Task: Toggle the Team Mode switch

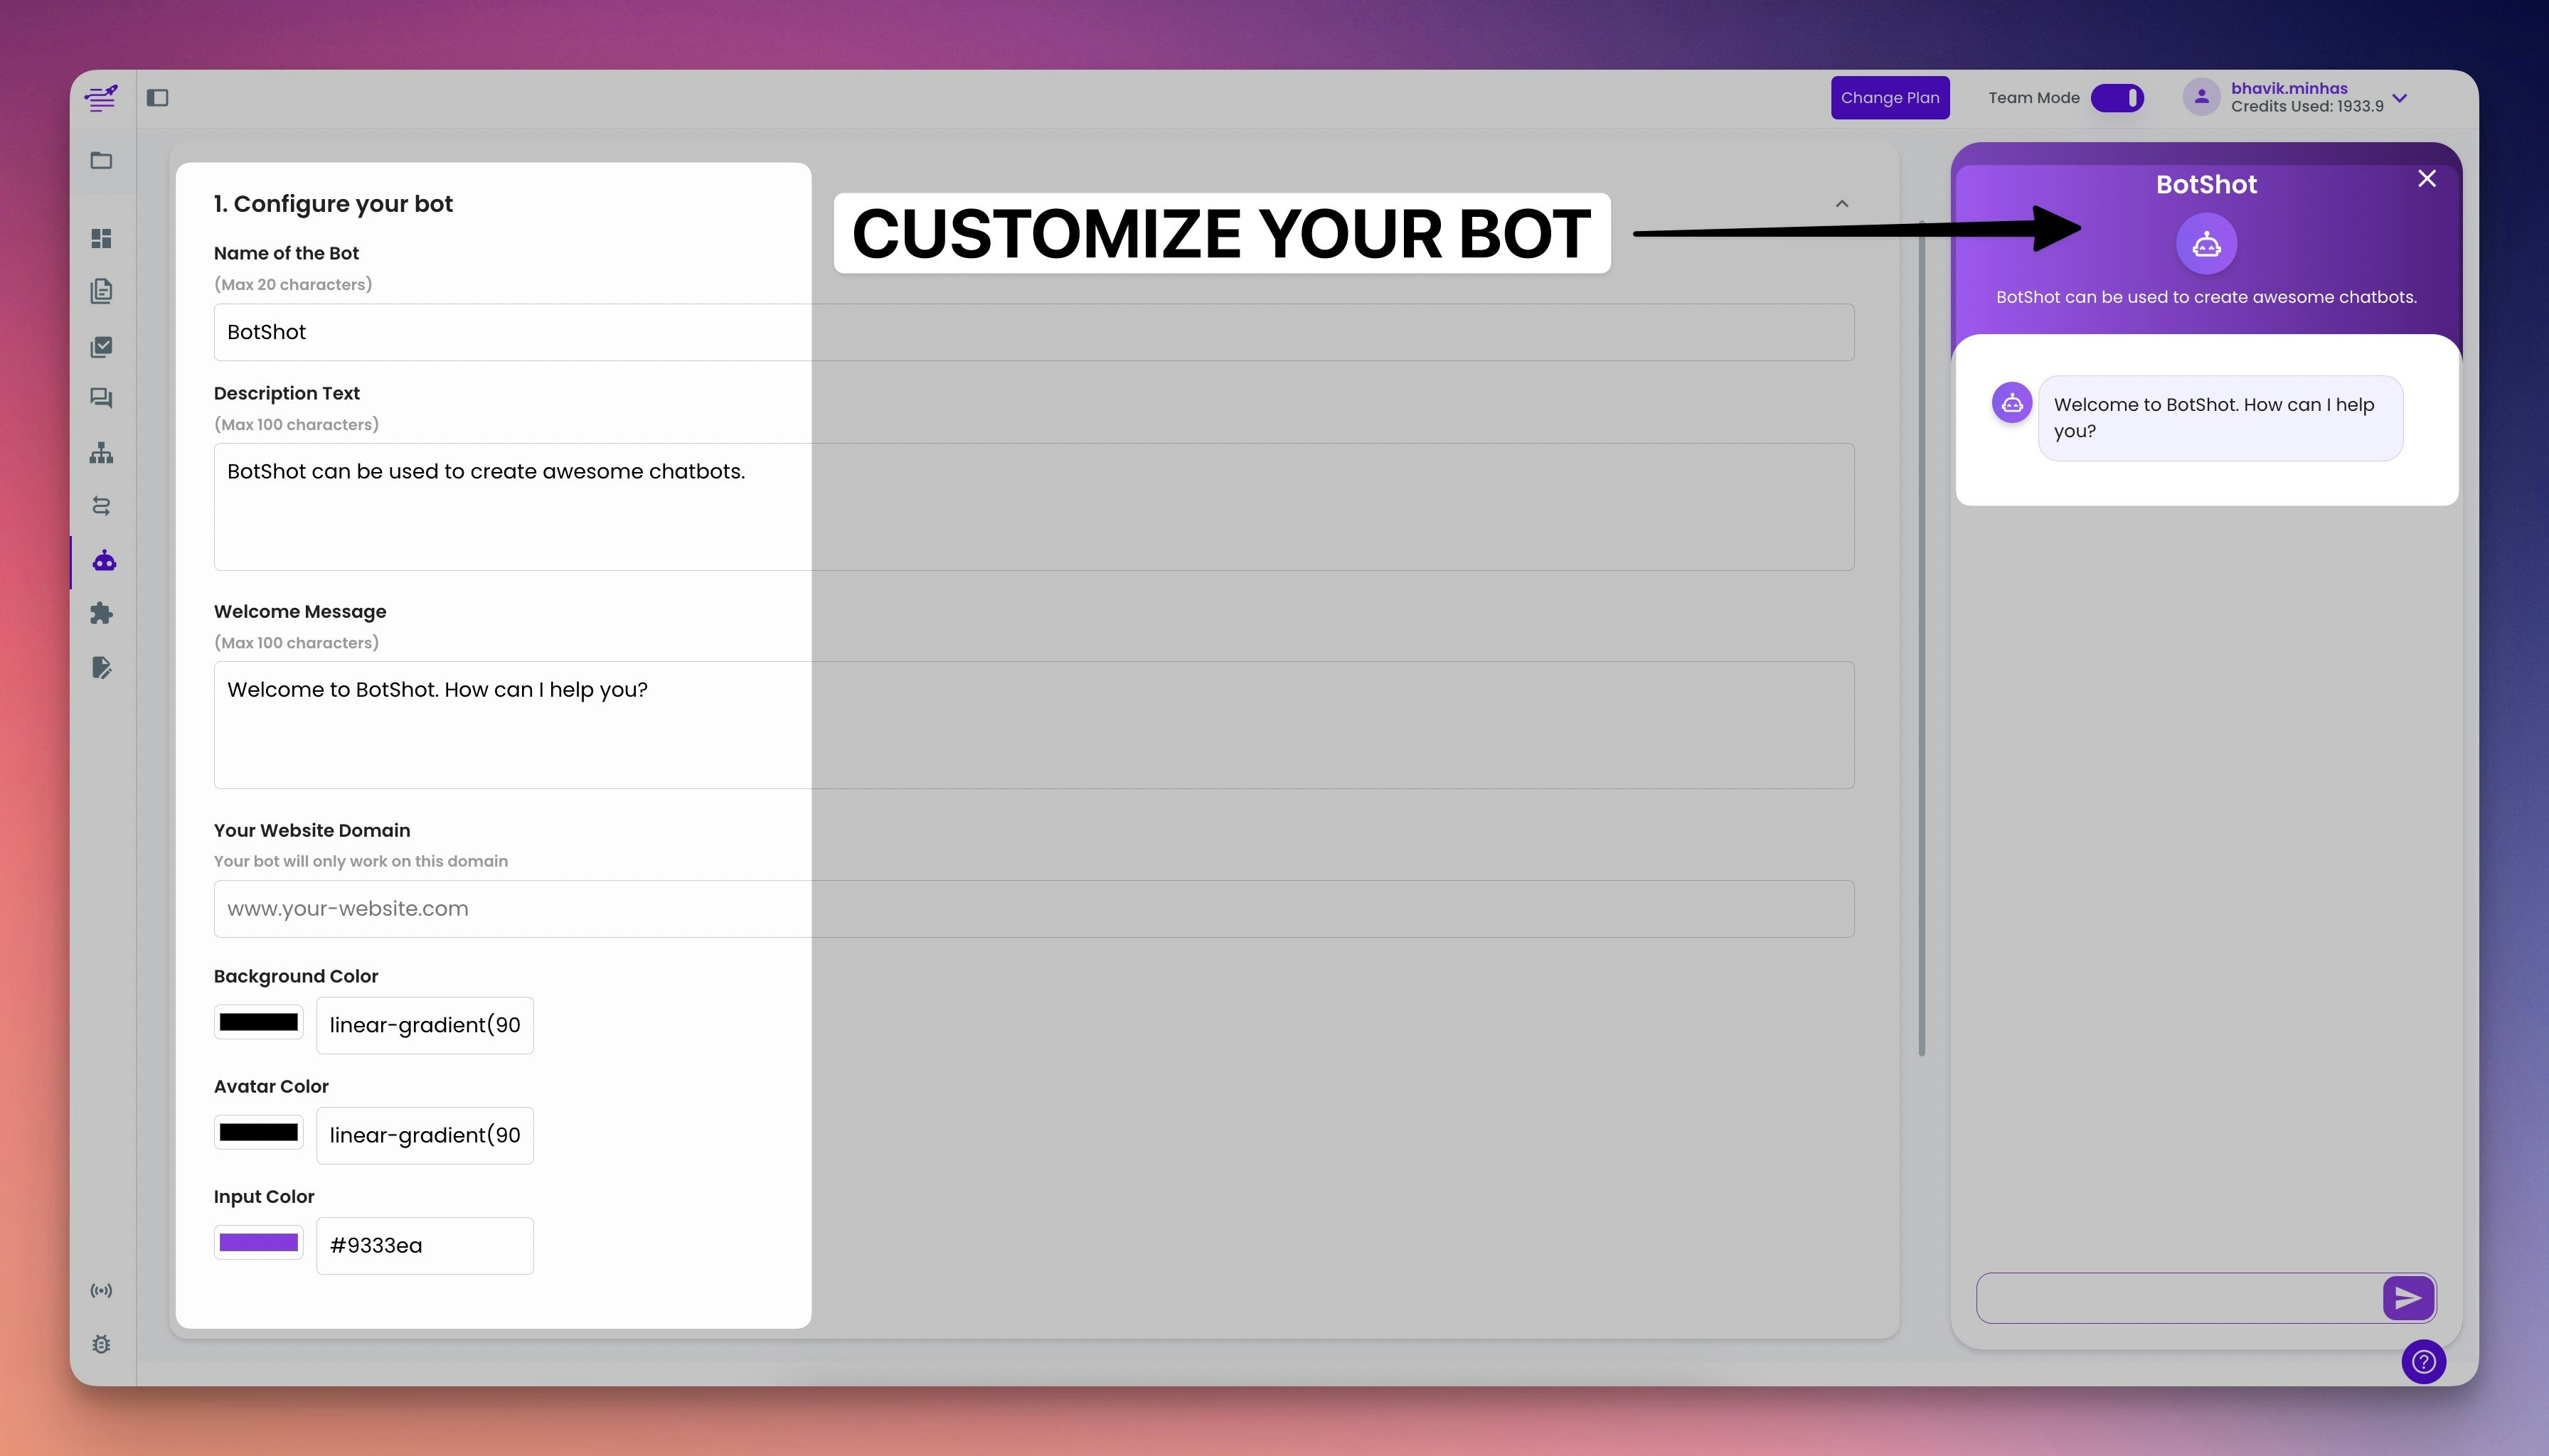Action: coord(2117,98)
